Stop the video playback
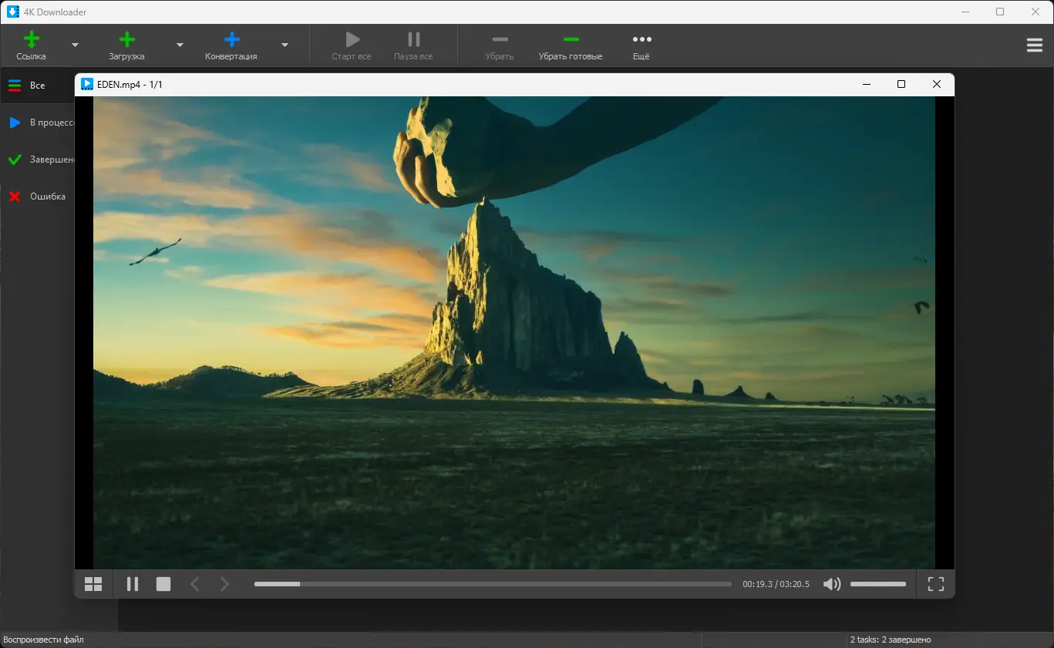This screenshot has width=1054, height=648. click(x=163, y=584)
